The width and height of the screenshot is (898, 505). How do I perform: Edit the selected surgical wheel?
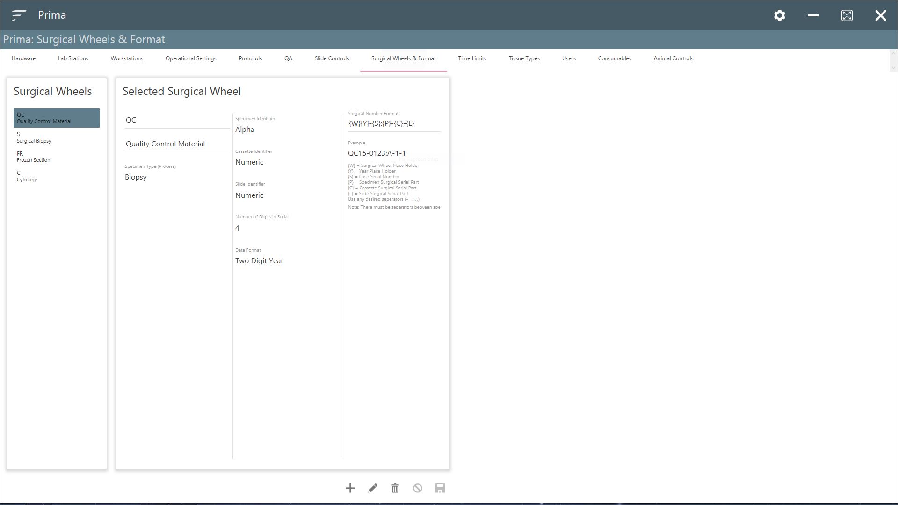click(373, 488)
